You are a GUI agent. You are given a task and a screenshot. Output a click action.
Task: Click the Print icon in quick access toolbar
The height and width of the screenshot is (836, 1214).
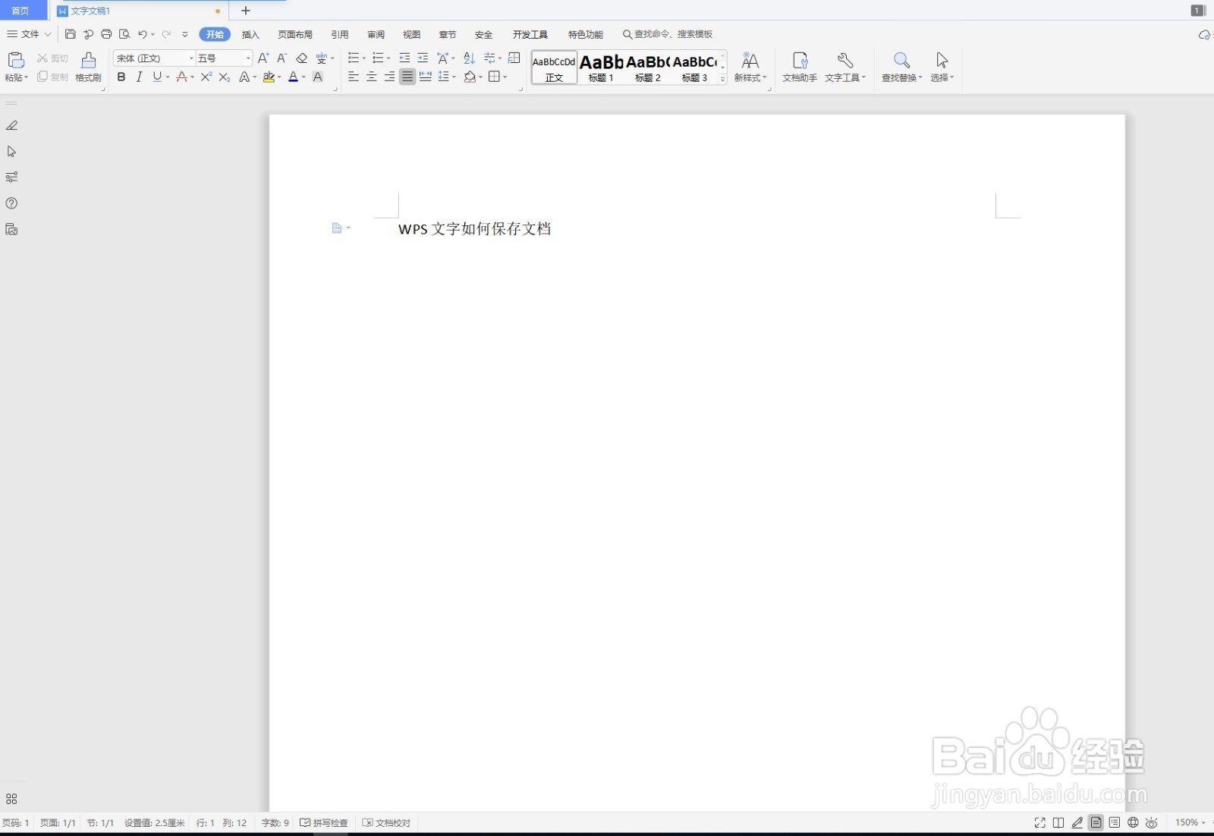[106, 34]
